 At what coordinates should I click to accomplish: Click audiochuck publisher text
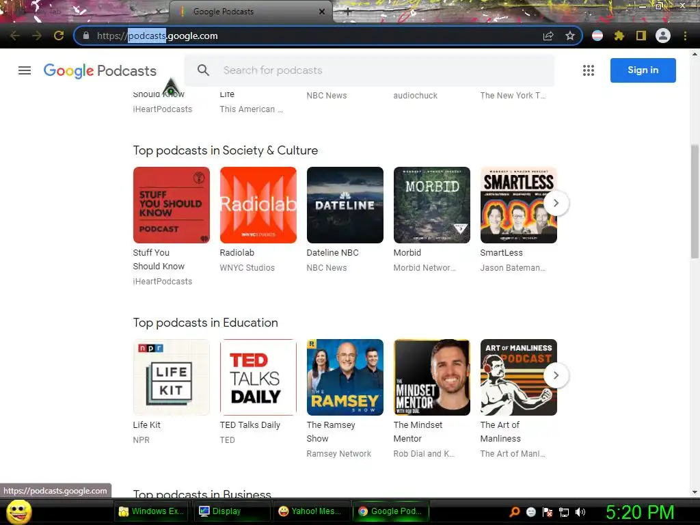[x=415, y=96]
